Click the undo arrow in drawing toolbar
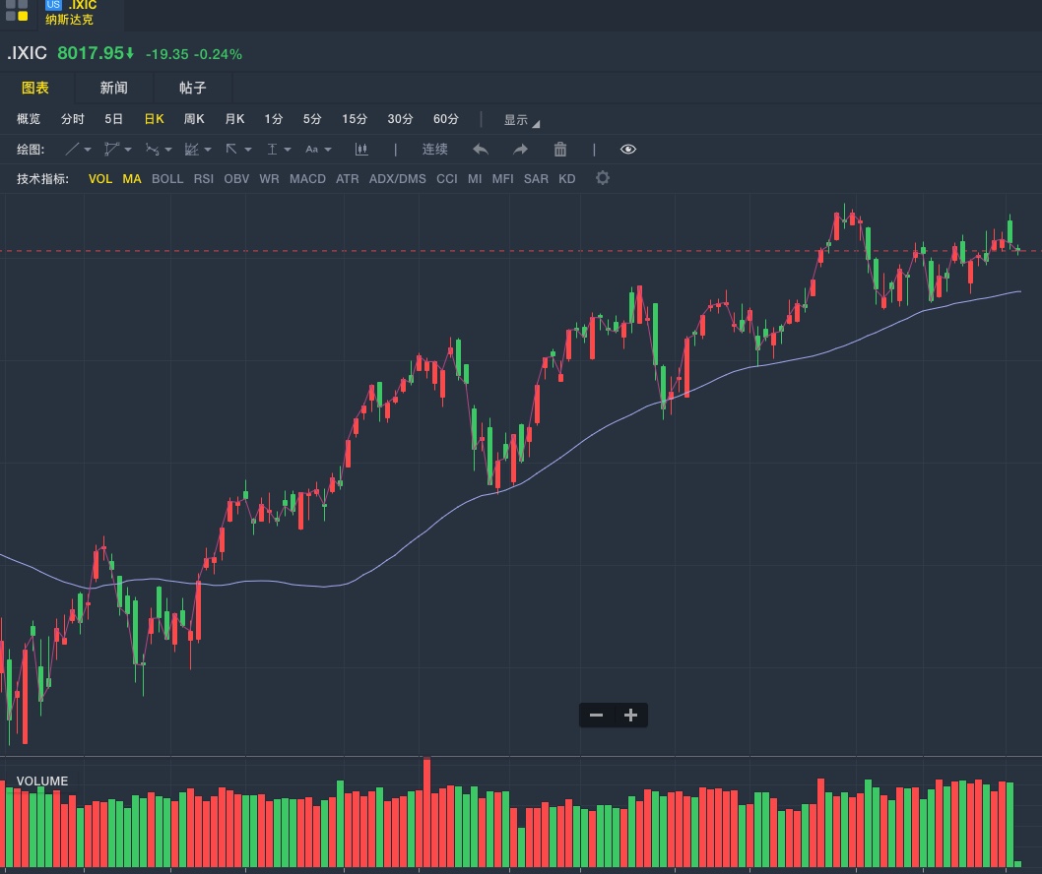Screen dimensions: 1042x874 481,150
